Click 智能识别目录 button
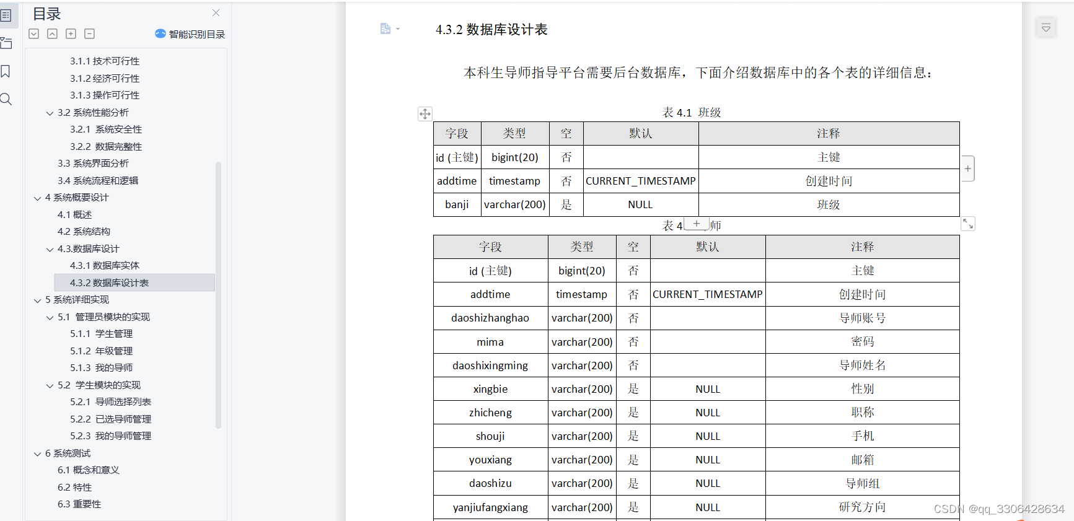 (x=190, y=34)
